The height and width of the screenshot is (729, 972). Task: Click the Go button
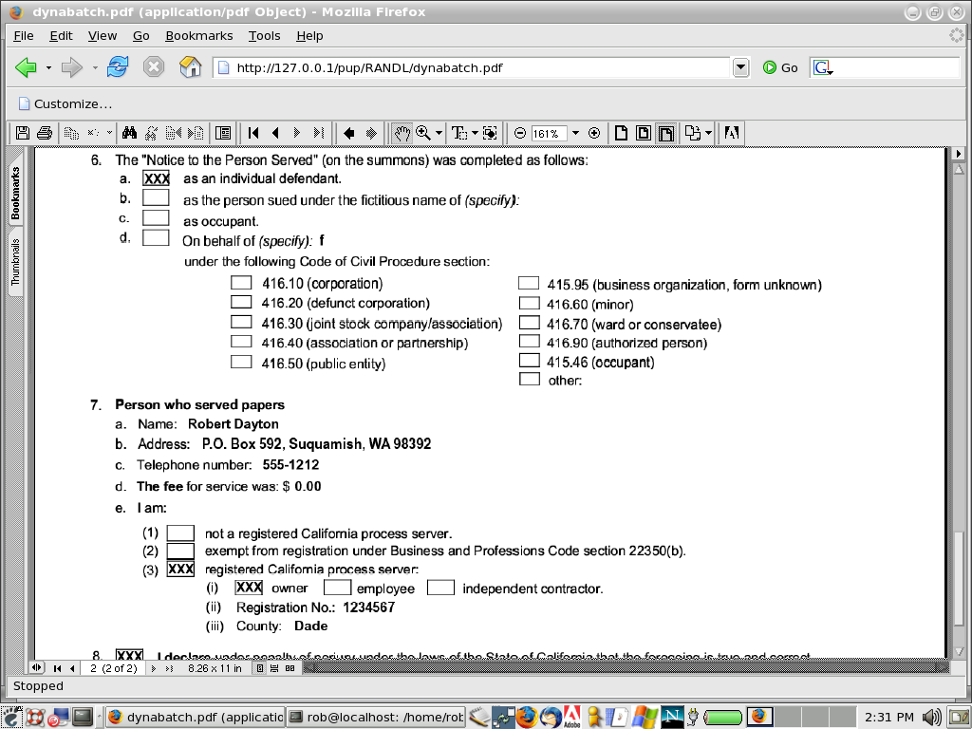coord(780,67)
